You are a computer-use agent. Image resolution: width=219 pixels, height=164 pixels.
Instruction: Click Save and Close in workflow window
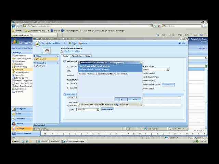(x=53, y=43)
